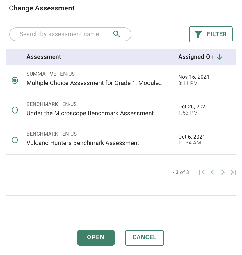The width and height of the screenshot is (242, 255).
Task: Click Under the Microscope Benchmark Assessment title
Action: click(90, 113)
